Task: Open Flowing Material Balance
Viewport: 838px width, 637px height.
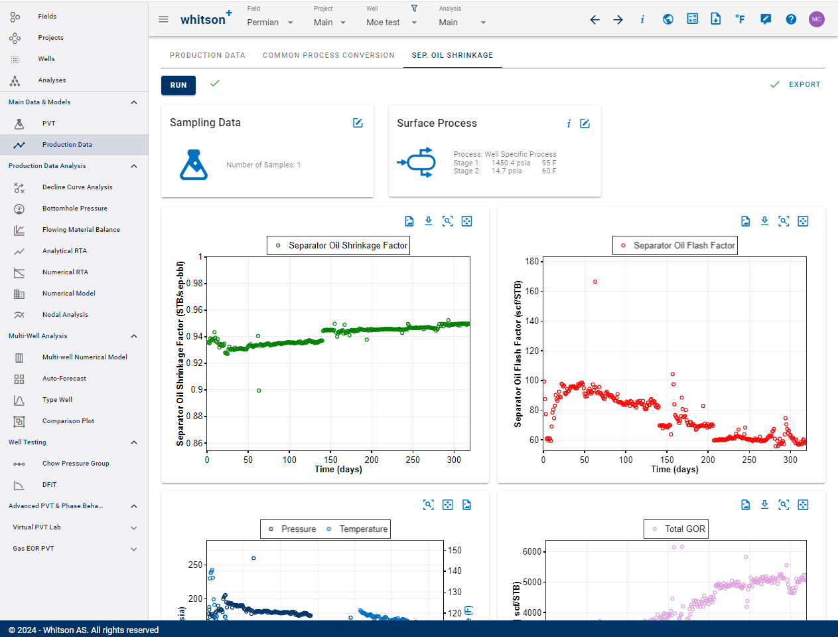Action: point(74,230)
